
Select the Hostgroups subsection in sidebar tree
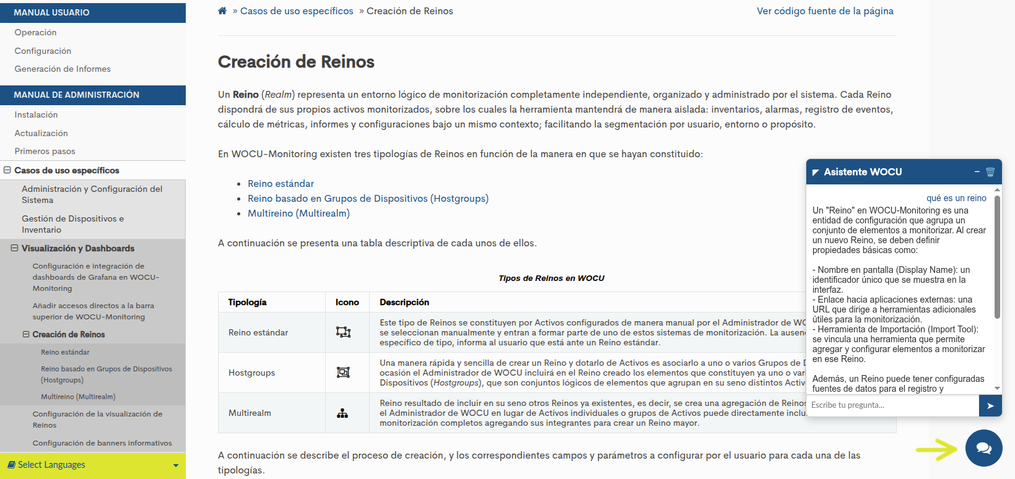[107, 374]
